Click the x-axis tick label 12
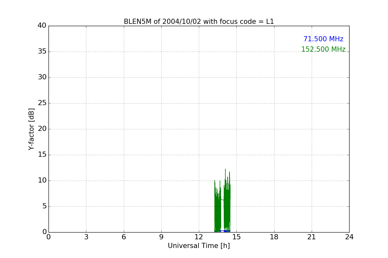 (x=199, y=237)
